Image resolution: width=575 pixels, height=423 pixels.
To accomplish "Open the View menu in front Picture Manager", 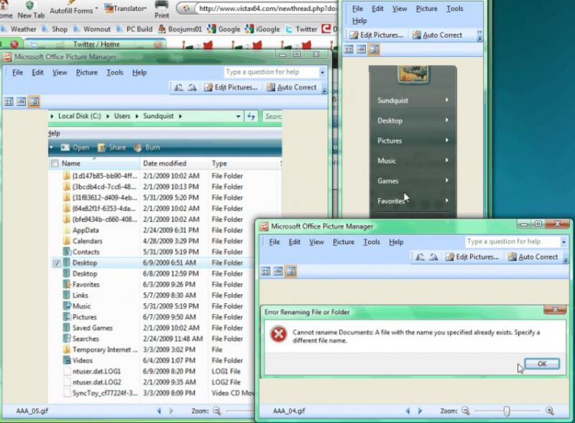I will (317, 242).
